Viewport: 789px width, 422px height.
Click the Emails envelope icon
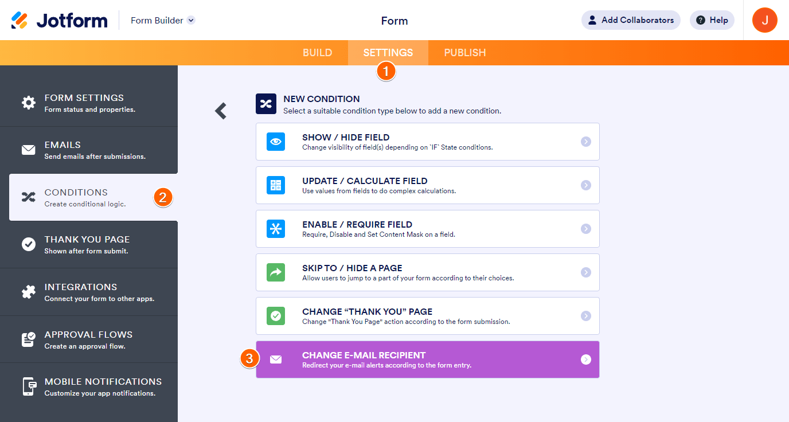[28, 150]
